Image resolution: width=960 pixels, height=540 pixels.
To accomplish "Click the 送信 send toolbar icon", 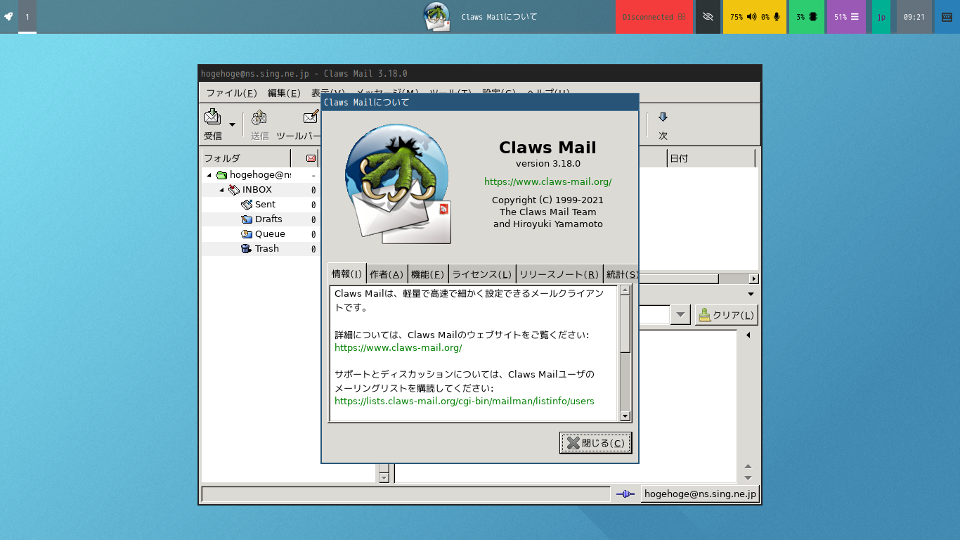I will coord(259,118).
